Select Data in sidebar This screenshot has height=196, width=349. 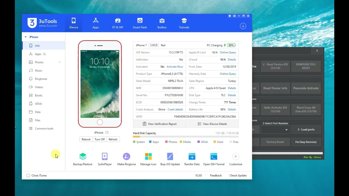point(44,112)
